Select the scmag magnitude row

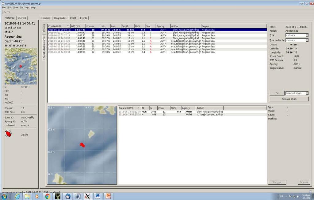coord(193,115)
